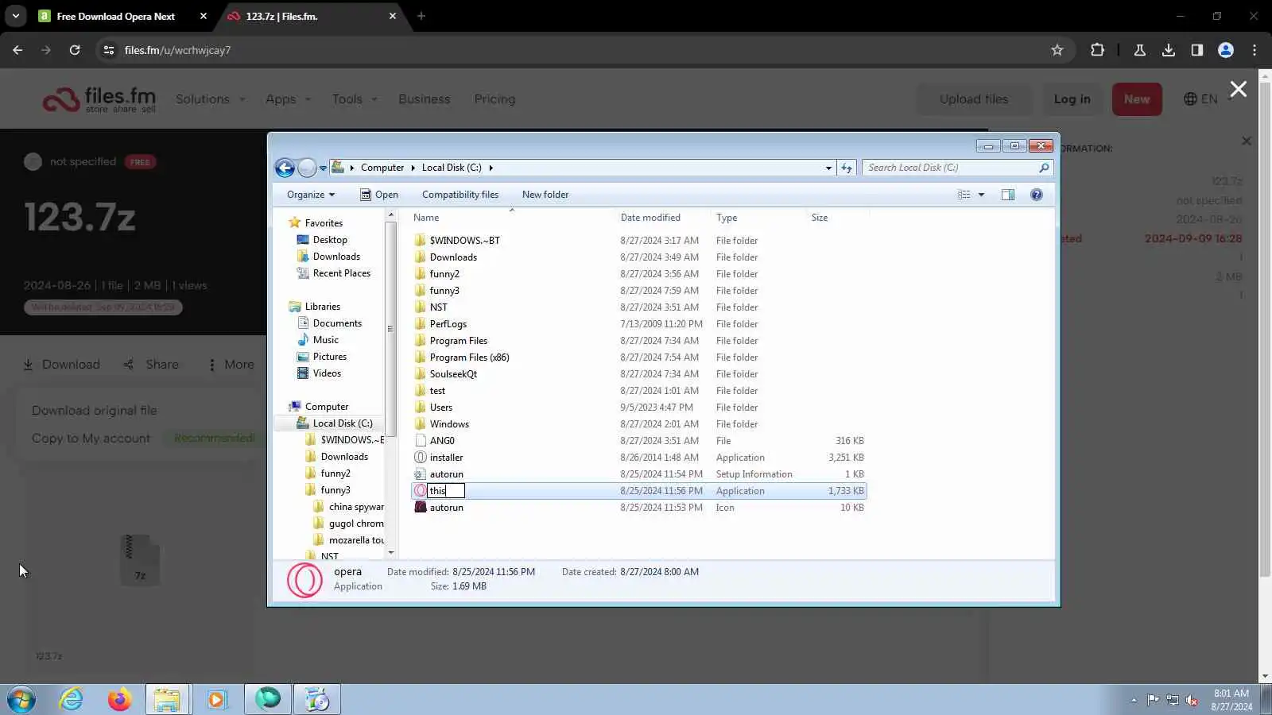Launch Internet Explorer from taskbar

(72, 700)
